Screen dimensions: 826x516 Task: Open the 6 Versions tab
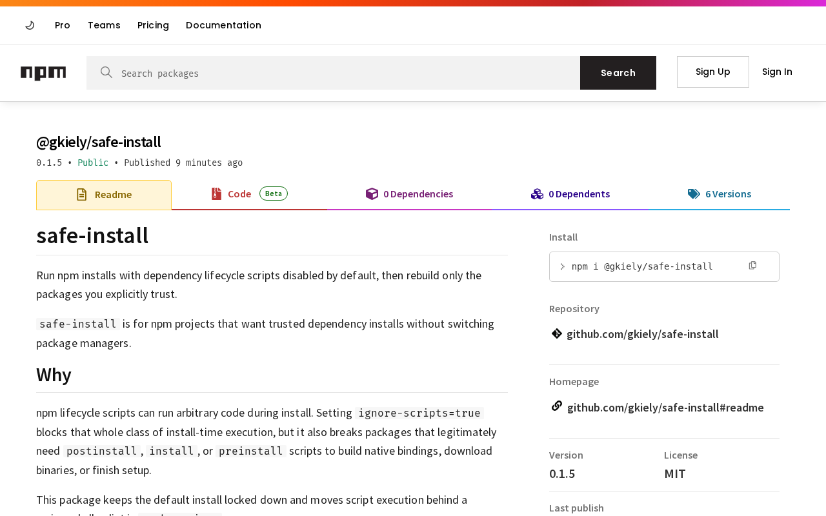tap(720, 194)
